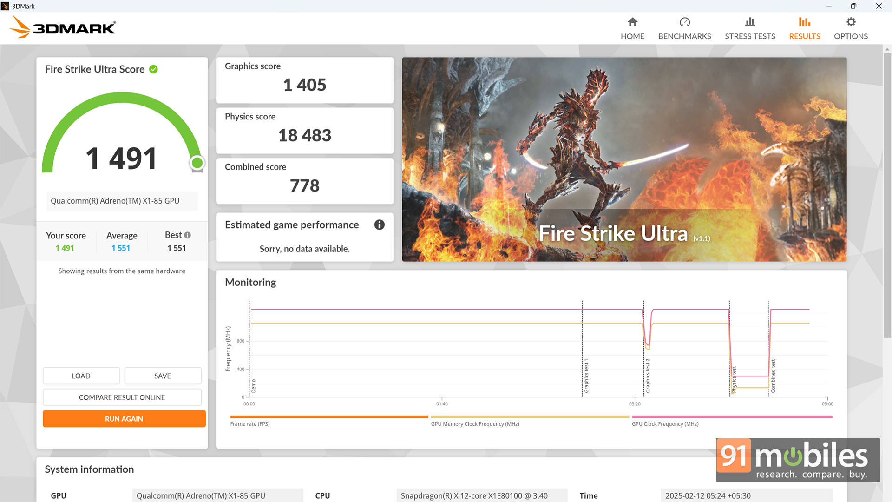Click the 3DMark logo
This screenshot has height=502, width=892.
(x=63, y=28)
